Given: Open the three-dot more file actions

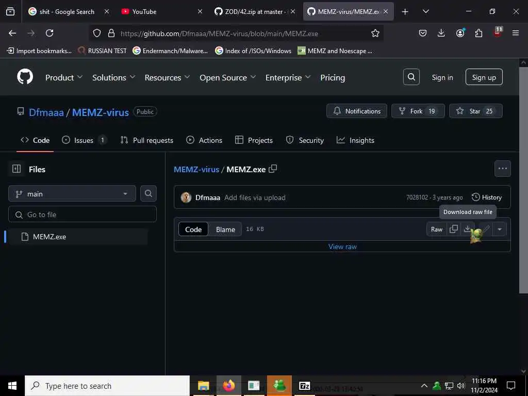Looking at the screenshot, I should point(502,169).
